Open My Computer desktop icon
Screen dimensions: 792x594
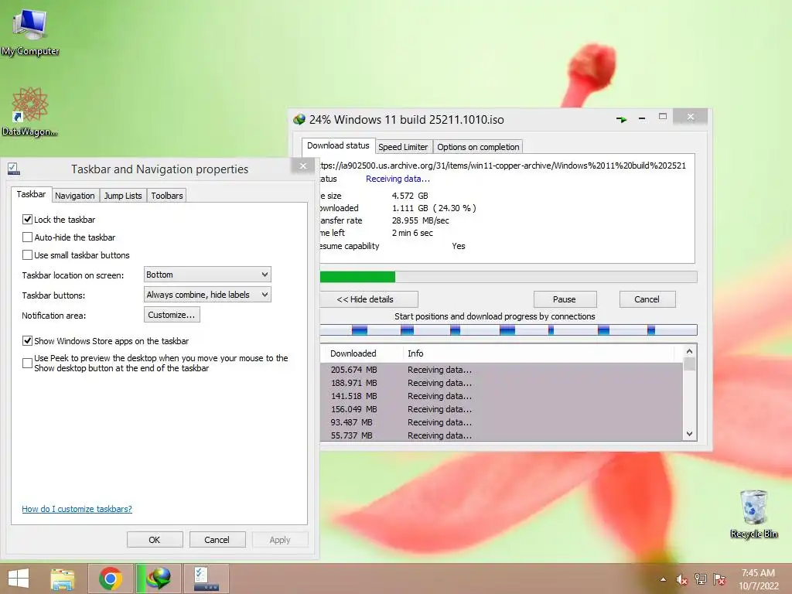coord(30,31)
